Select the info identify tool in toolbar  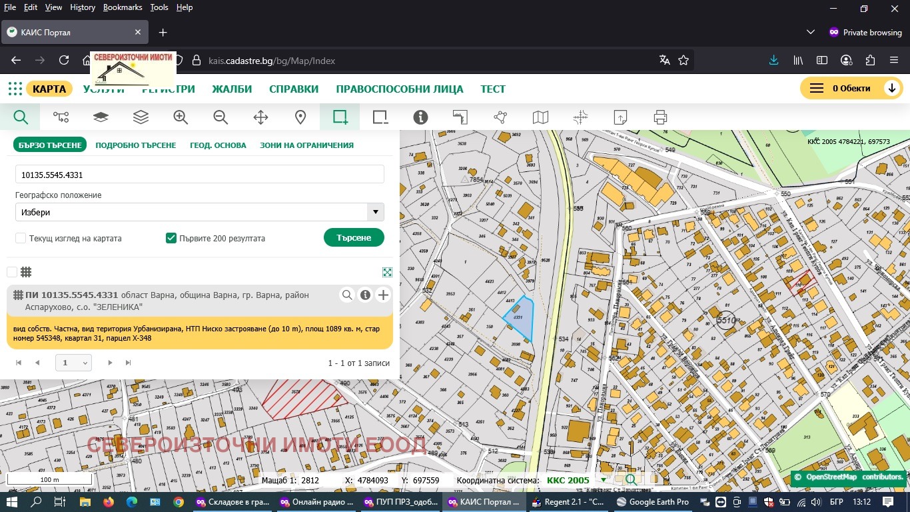click(420, 117)
